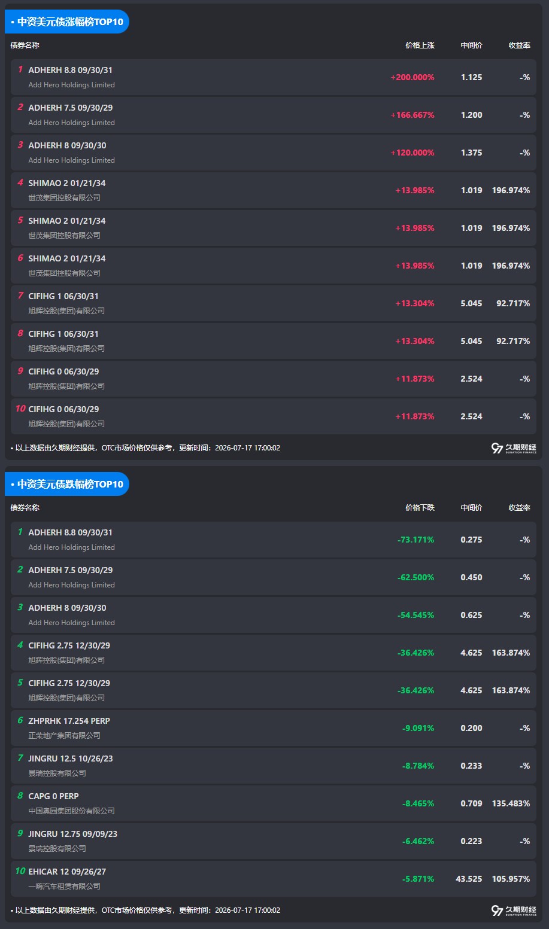Click 中间价 column header in losers table
Image resolution: width=549 pixels, height=929 pixels.
471,508
